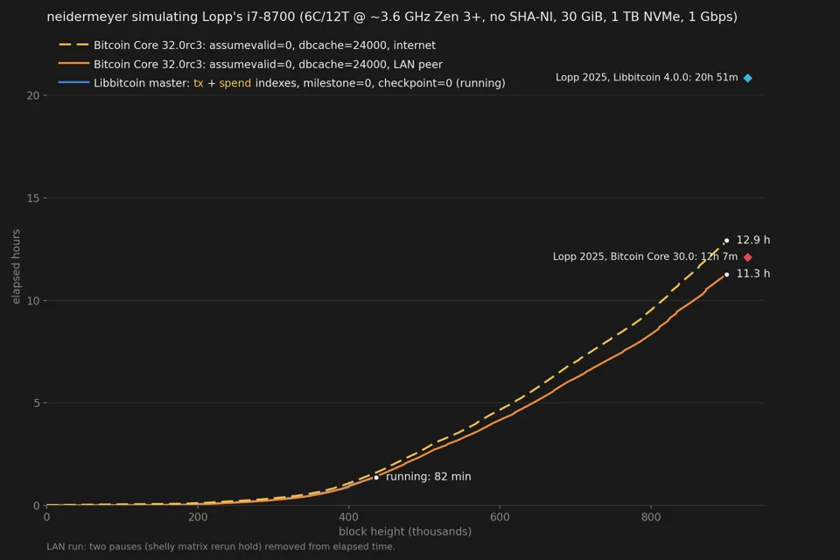The width and height of the screenshot is (840, 560).
Task: Click the dashed yellow legend line sample
Action: pyautogui.click(x=73, y=45)
